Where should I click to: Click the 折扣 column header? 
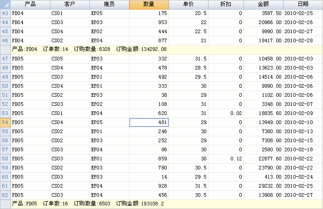tap(224, 5)
